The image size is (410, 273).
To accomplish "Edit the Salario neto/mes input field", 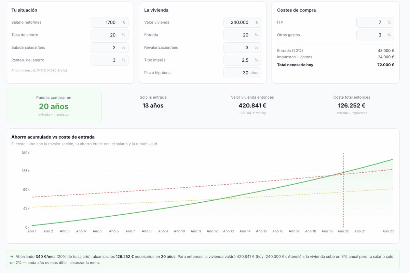I will (109, 23).
